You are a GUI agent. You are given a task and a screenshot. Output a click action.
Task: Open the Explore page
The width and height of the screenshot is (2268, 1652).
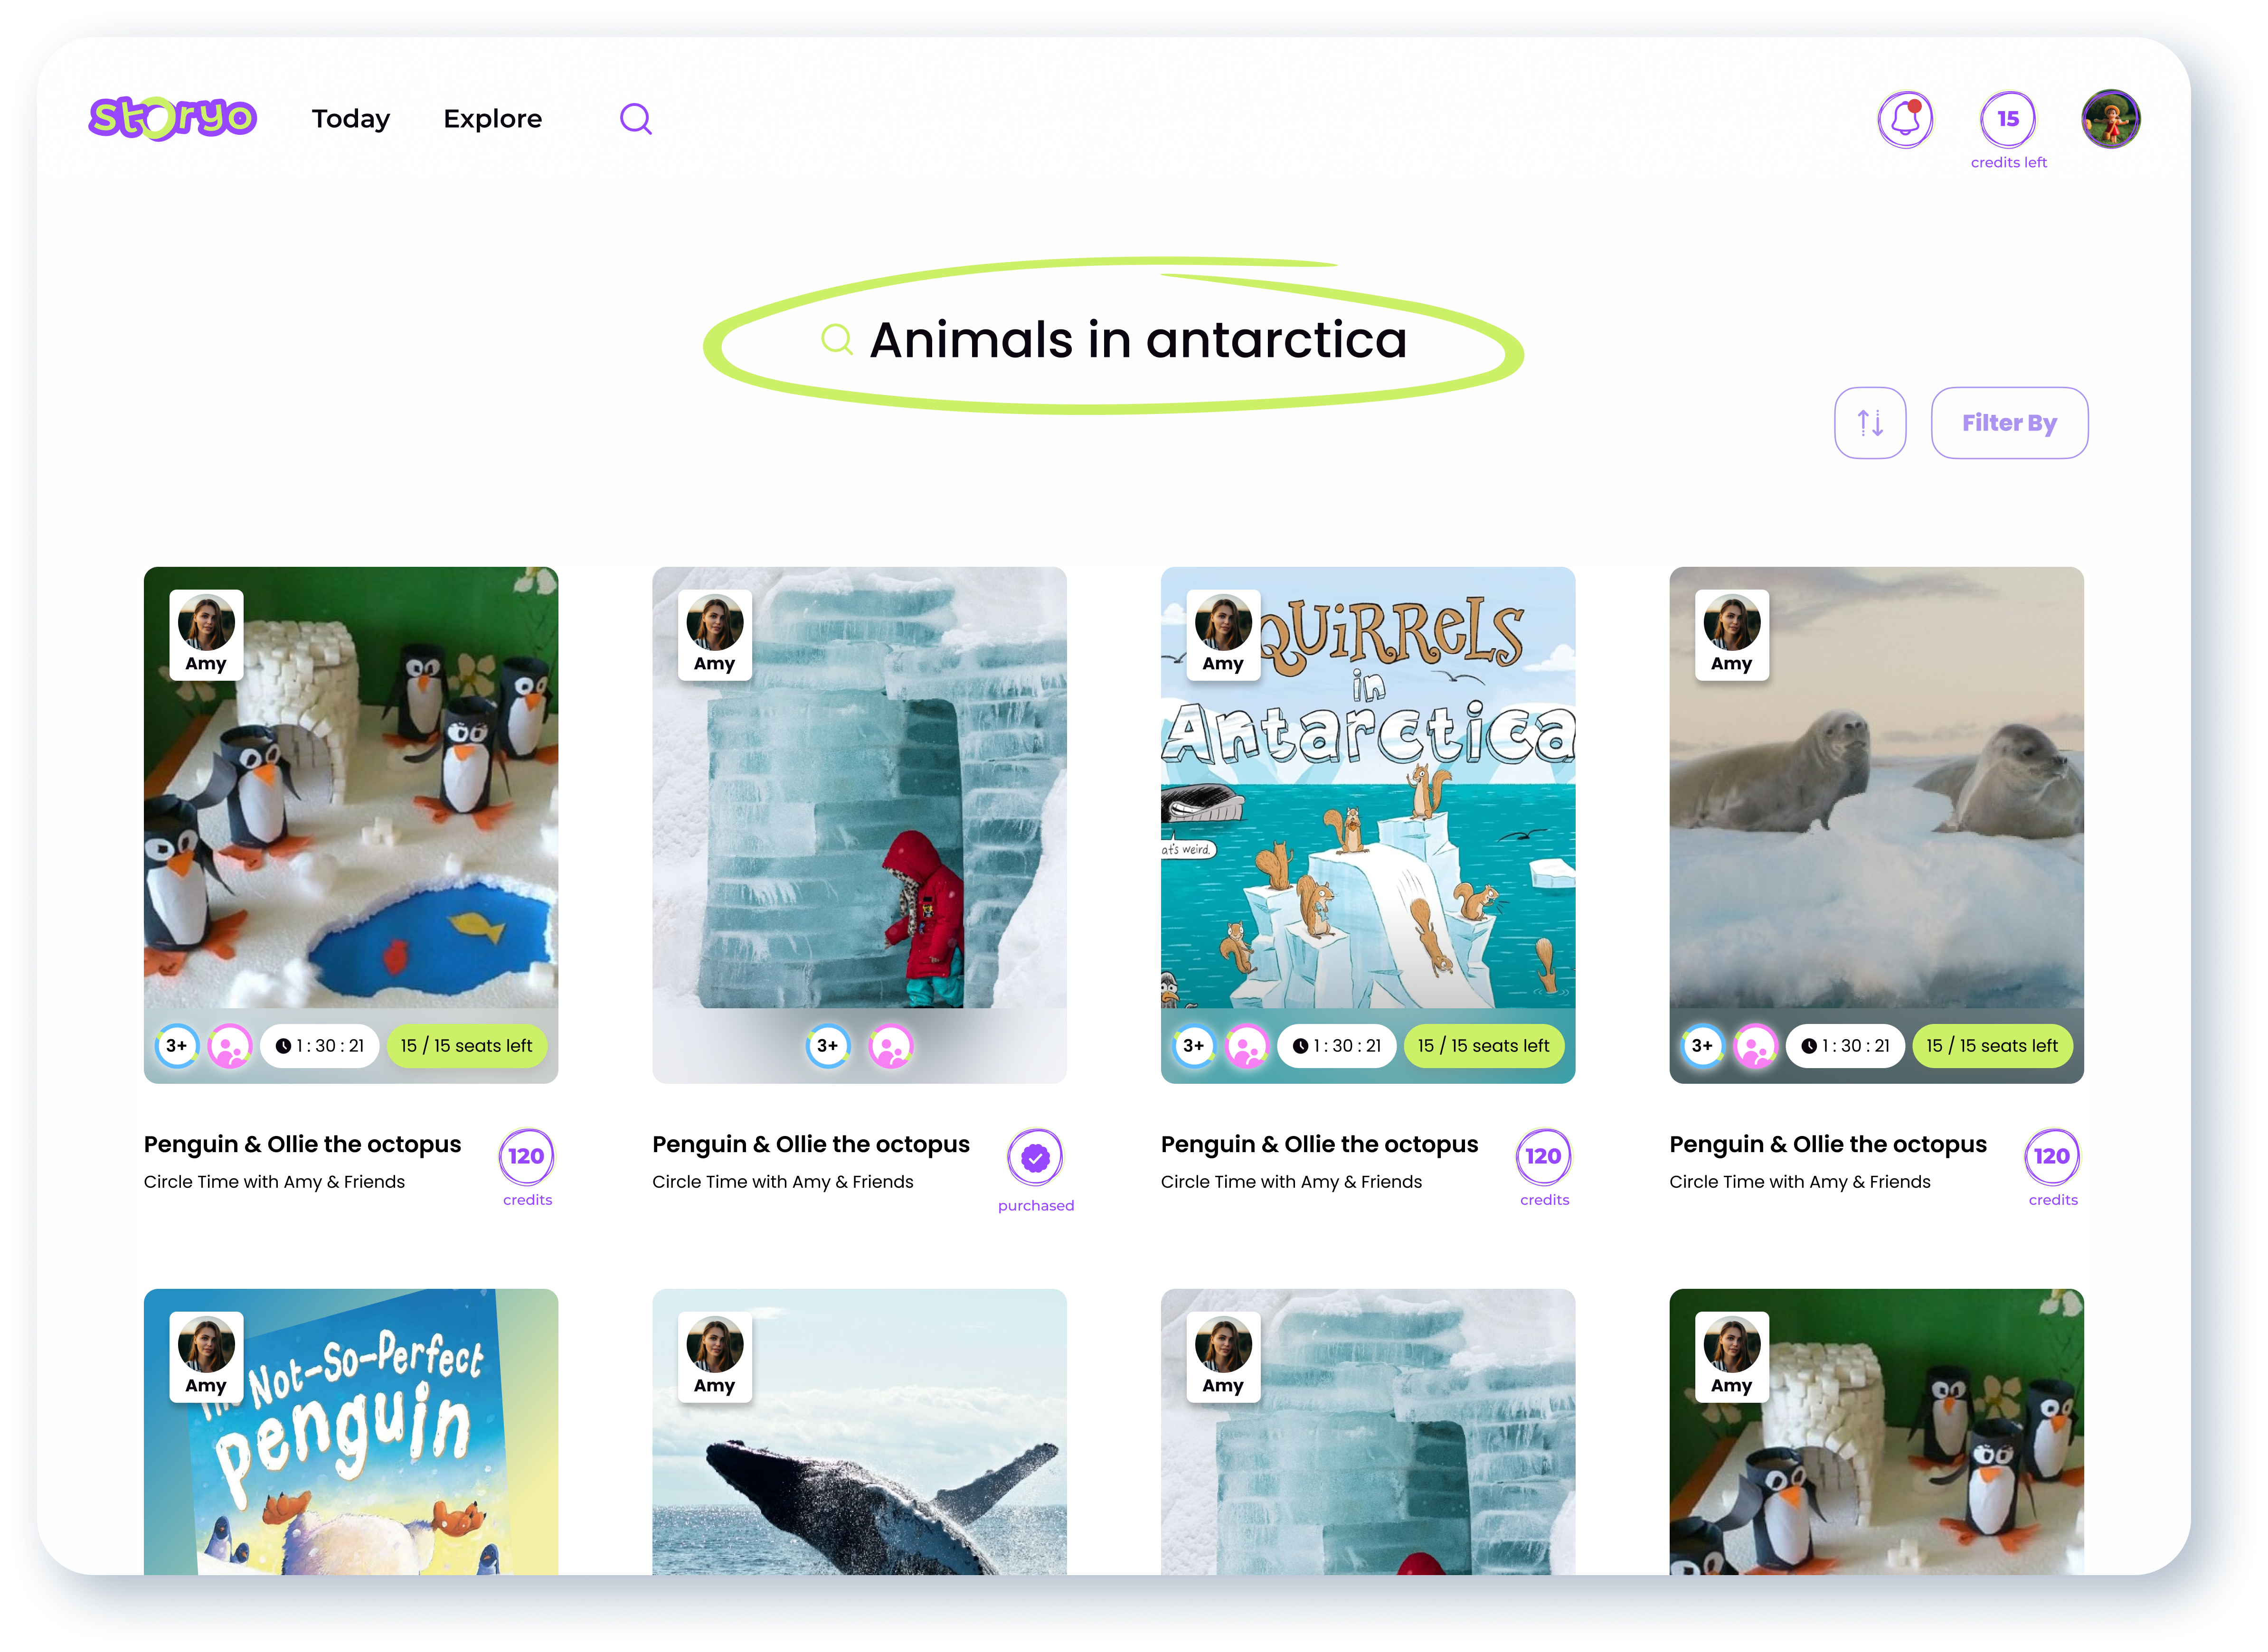(x=492, y=119)
